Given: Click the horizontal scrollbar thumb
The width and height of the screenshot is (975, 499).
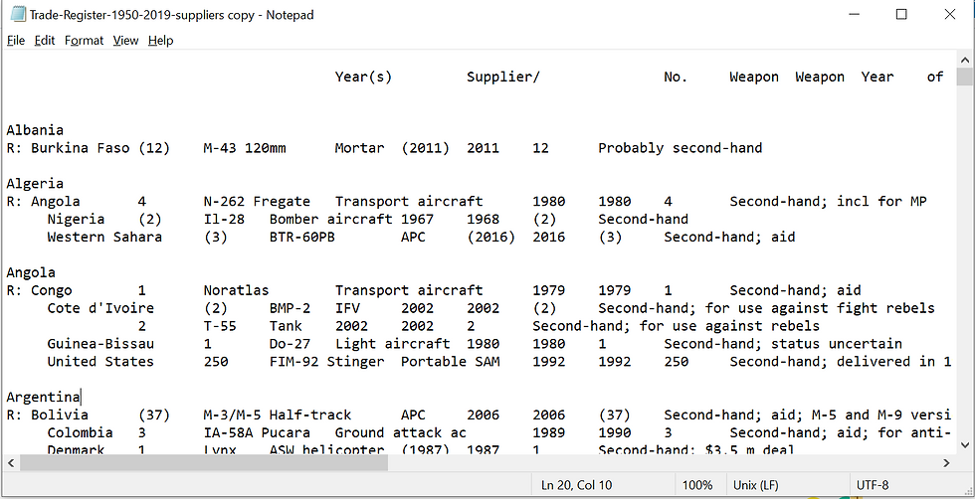Looking at the screenshot, I should [x=204, y=463].
